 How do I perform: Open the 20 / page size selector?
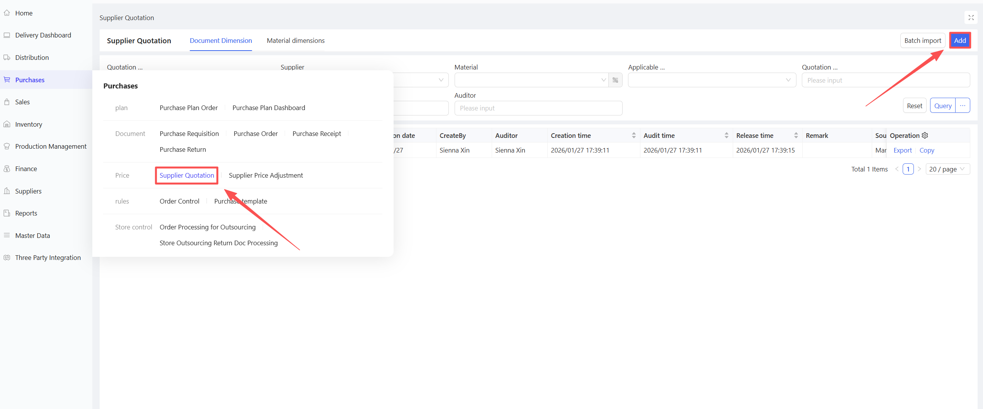point(947,169)
